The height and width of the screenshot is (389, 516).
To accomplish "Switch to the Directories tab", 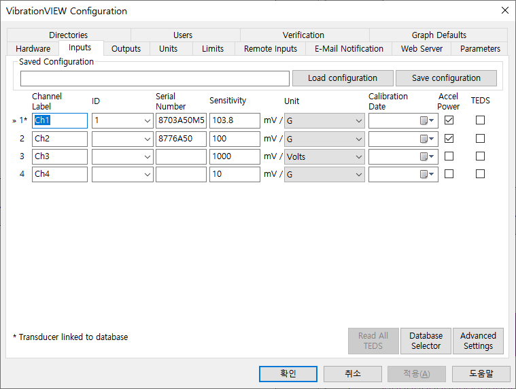I will (69, 35).
